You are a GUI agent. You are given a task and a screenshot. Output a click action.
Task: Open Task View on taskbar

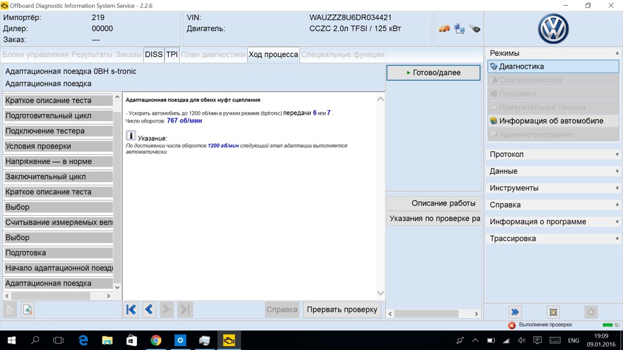58,340
